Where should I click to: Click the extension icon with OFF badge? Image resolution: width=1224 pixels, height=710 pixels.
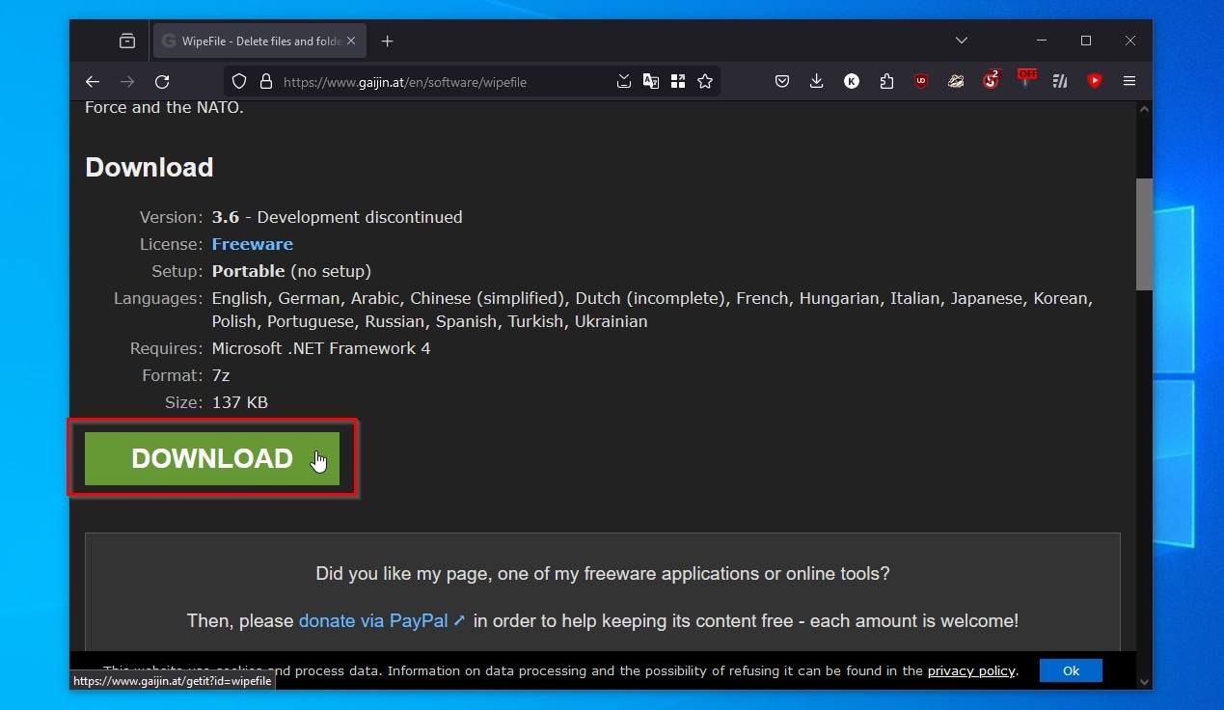(1026, 78)
